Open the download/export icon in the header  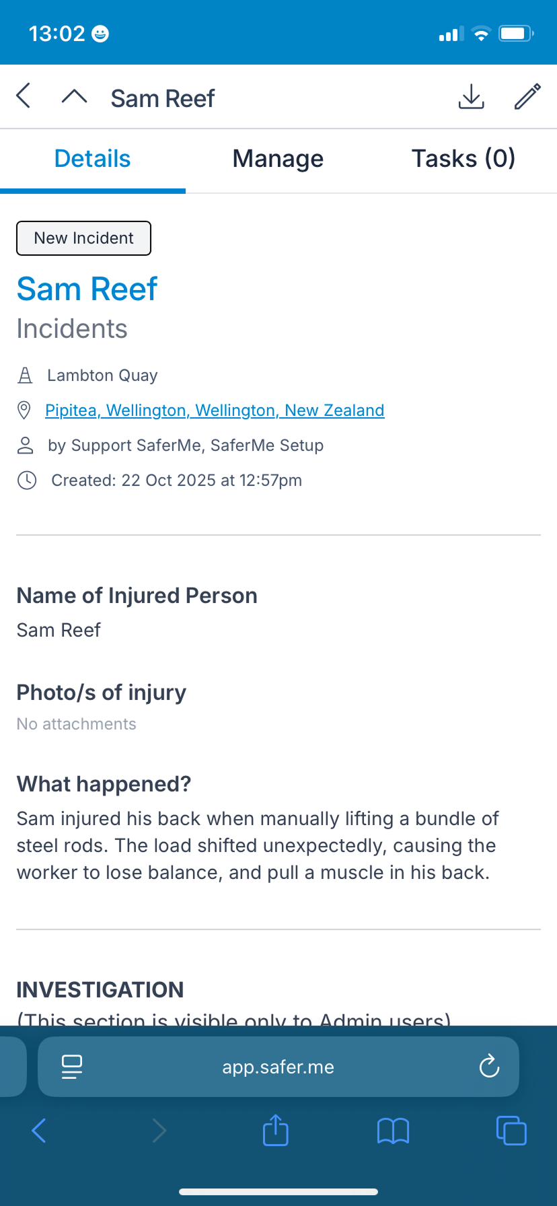pos(471,97)
